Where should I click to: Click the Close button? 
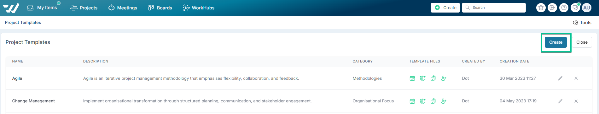click(x=582, y=42)
